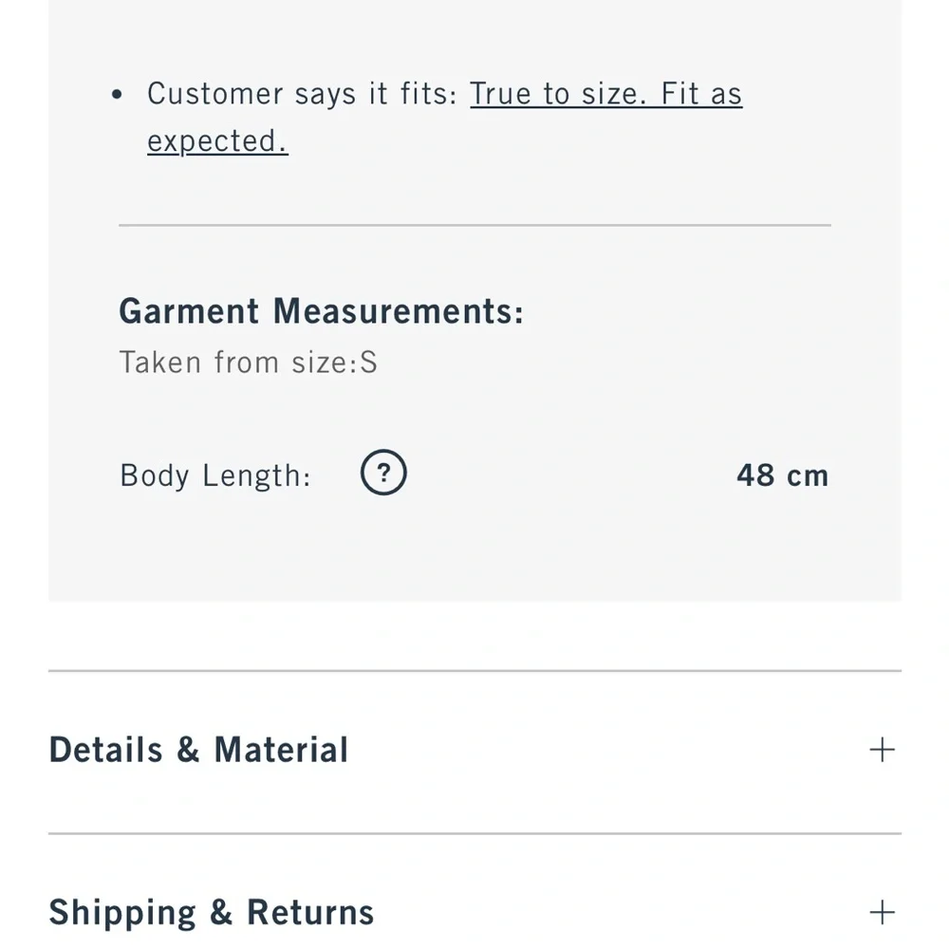Open the "True to size. Fit as" link

click(x=605, y=94)
